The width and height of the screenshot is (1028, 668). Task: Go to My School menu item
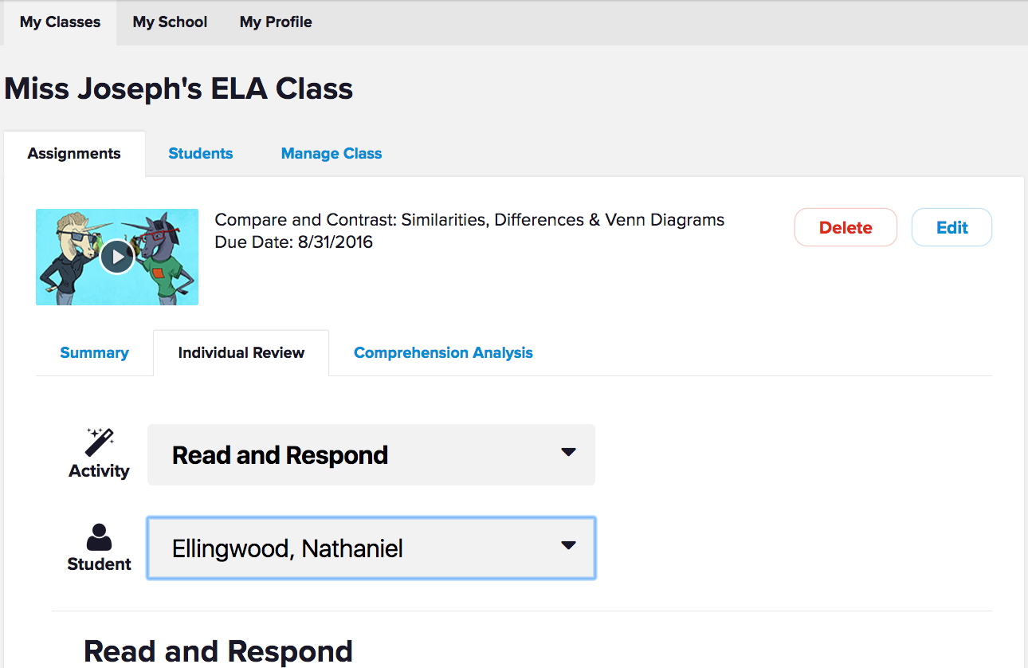pyautogui.click(x=170, y=22)
